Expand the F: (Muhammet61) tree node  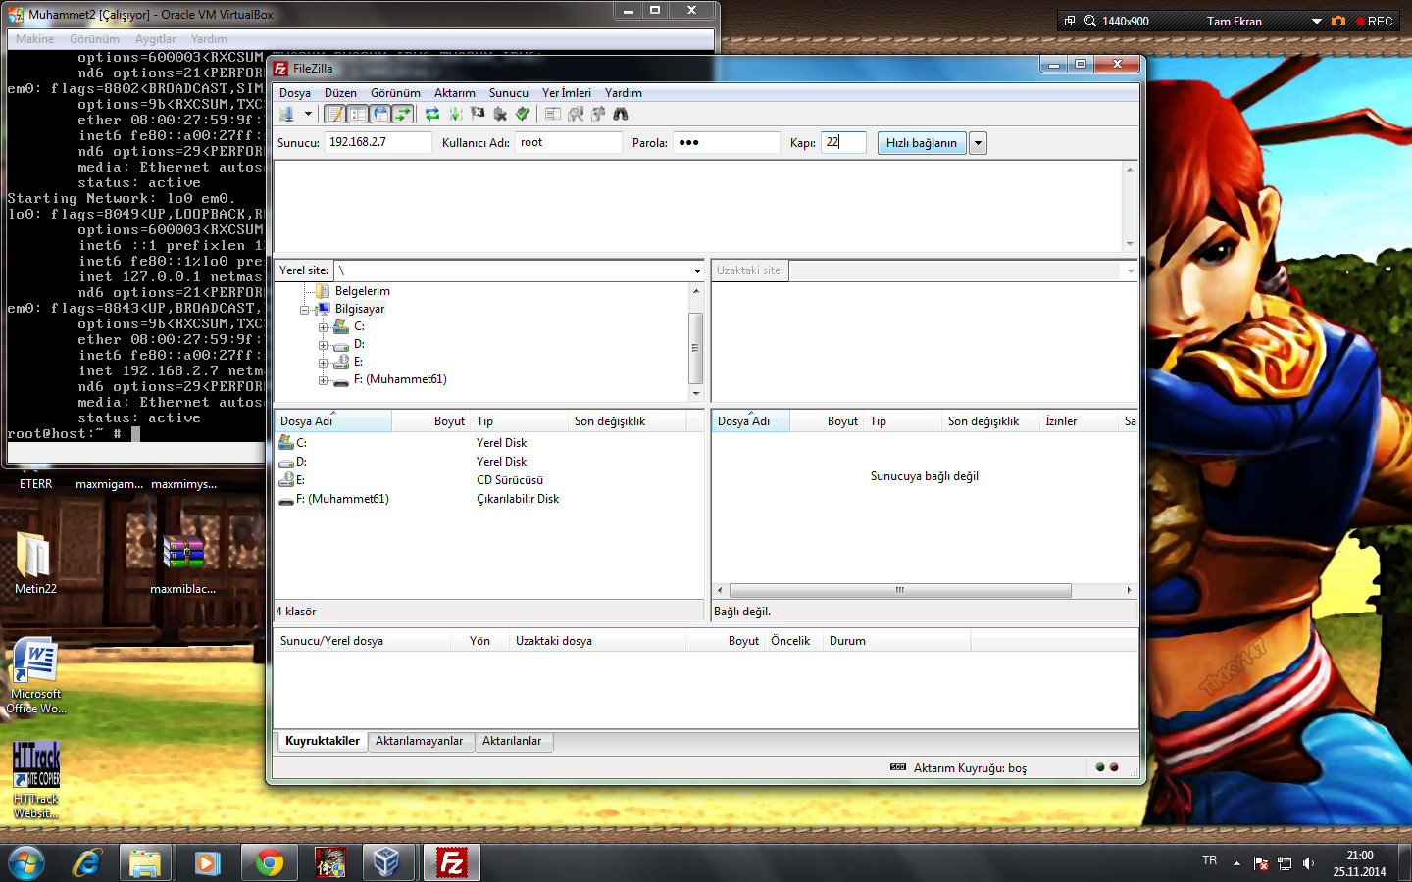[x=323, y=380]
